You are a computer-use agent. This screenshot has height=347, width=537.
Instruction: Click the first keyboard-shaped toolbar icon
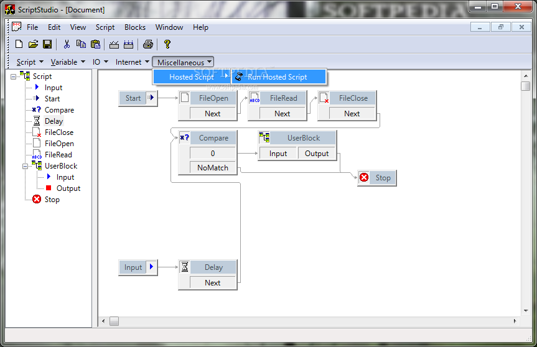114,44
